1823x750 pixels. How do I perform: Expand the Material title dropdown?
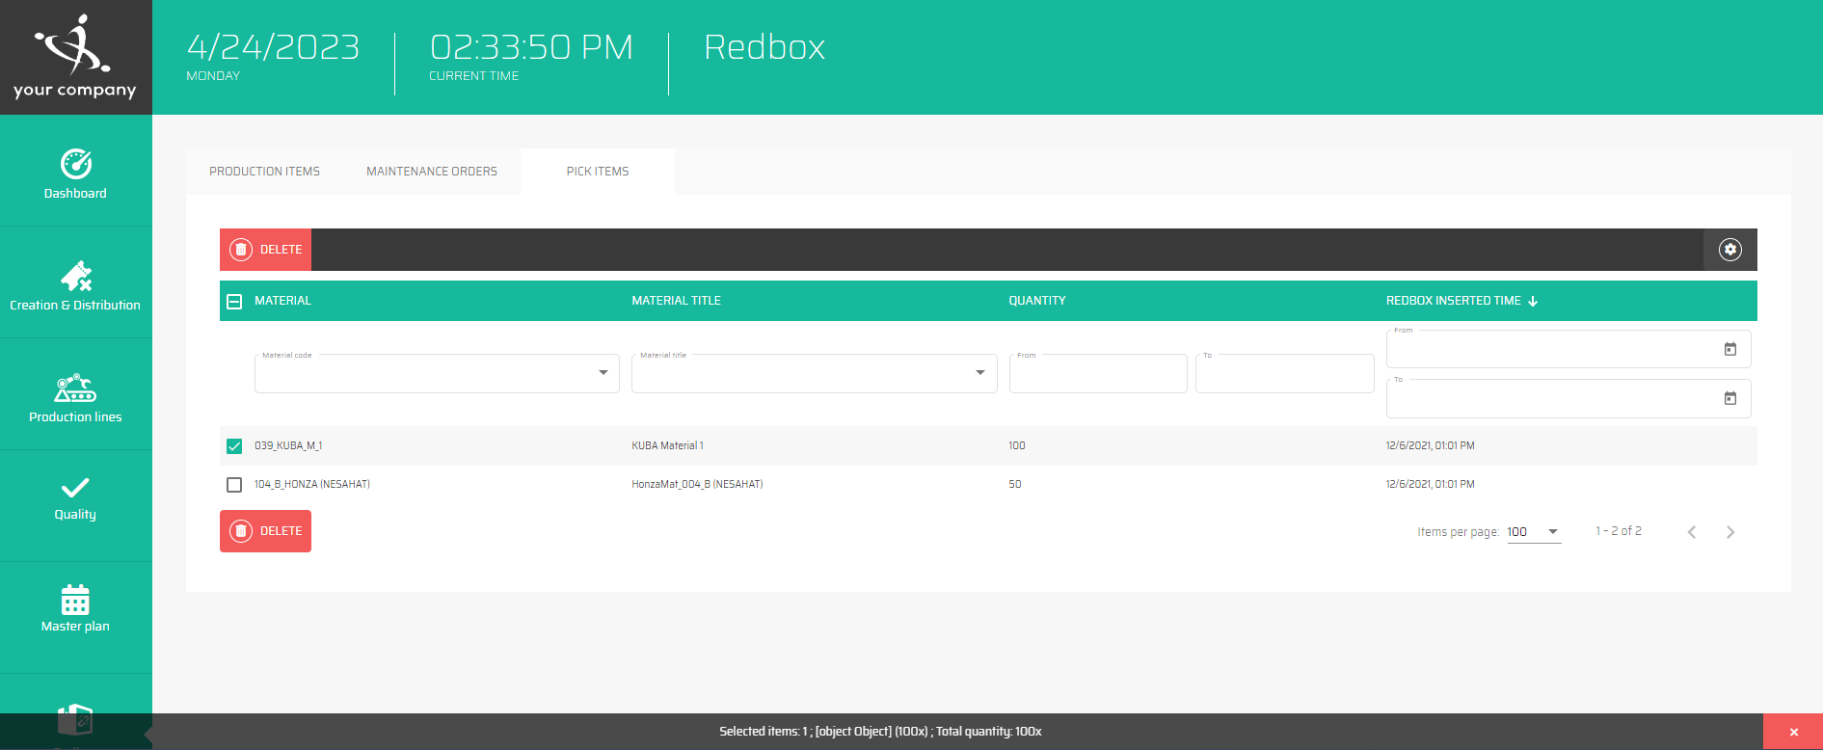click(x=979, y=373)
